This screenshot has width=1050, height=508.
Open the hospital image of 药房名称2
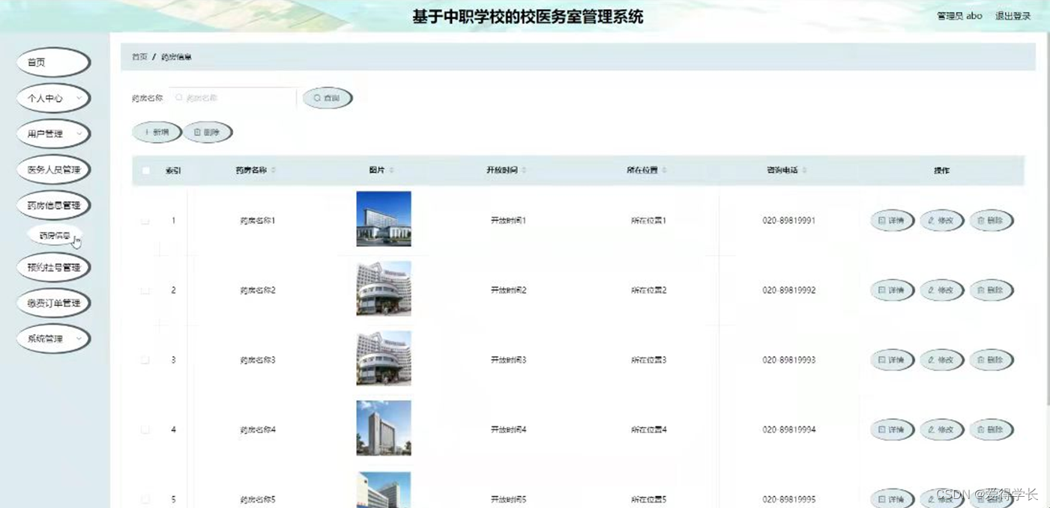point(384,289)
